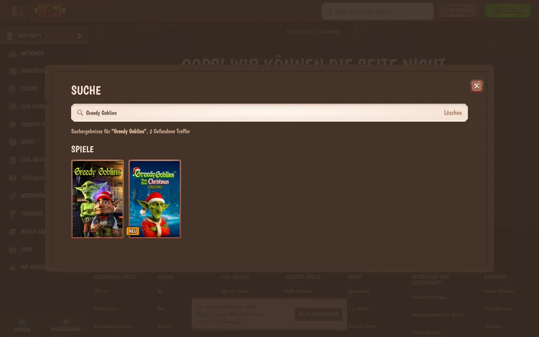The image size is (539, 337).
Task: Open the Hilfezentrum in the bottom bar
Action: [66, 326]
